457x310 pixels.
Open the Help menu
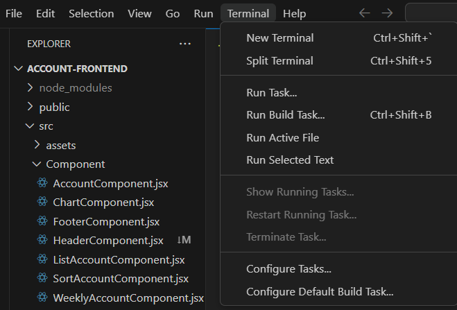tap(294, 13)
